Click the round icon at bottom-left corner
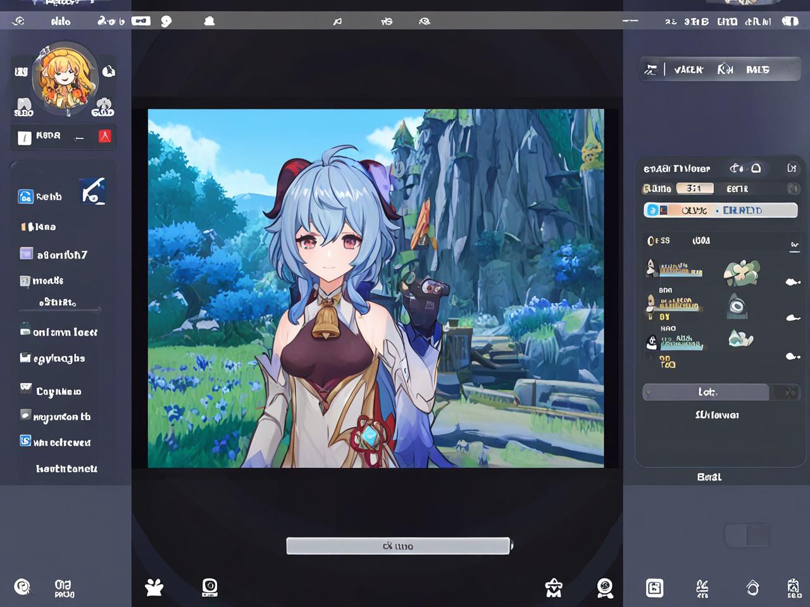This screenshot has width=810, height=607. 22,587
